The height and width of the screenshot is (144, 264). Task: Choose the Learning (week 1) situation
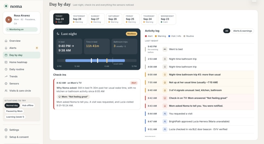pyautogui.click(x=15, y=117)
